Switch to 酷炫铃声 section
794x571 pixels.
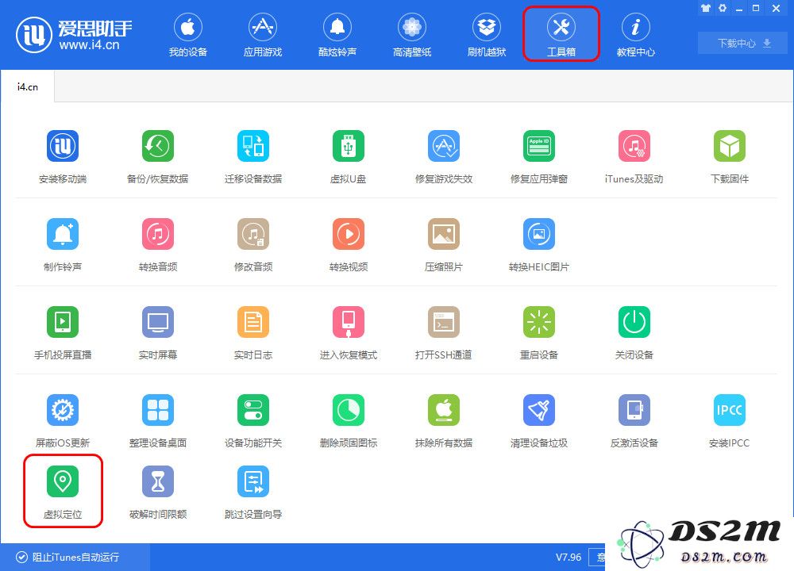337,34
